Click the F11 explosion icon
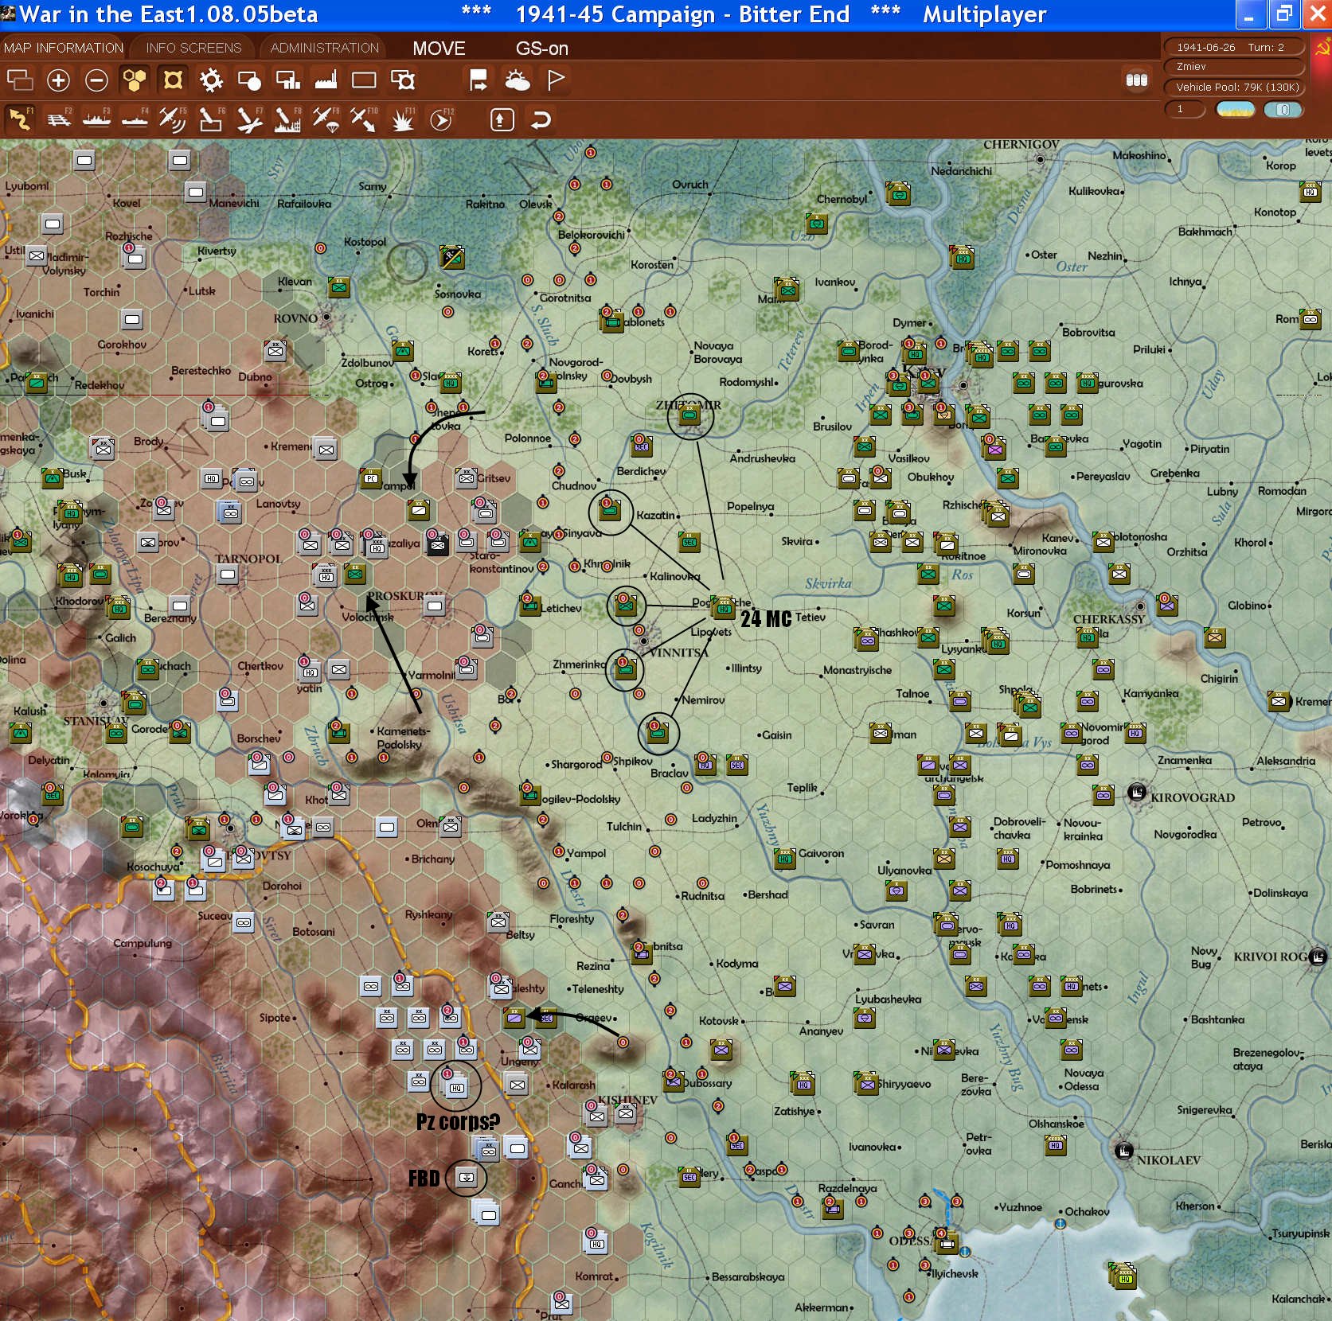 click(403, 119)
